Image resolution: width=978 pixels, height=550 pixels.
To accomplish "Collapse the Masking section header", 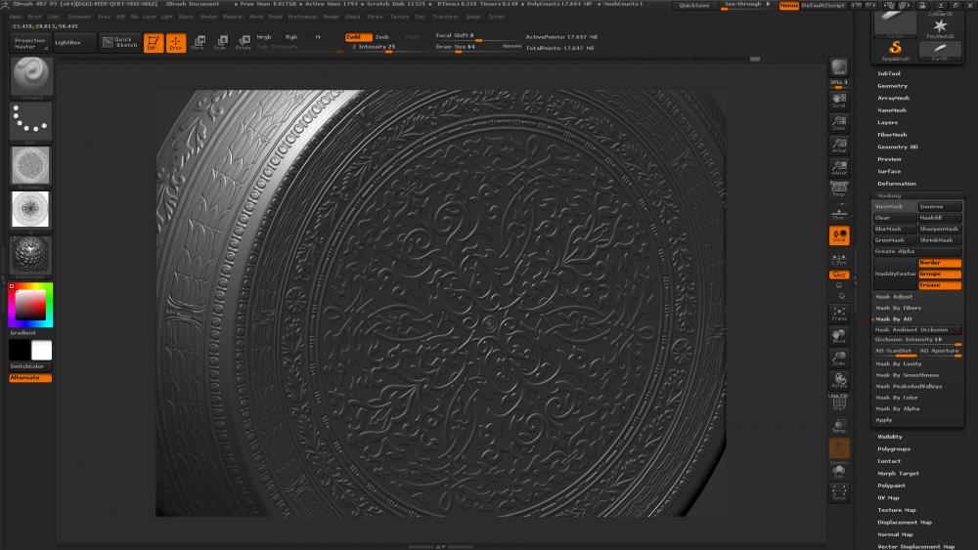I will point(889,195).
